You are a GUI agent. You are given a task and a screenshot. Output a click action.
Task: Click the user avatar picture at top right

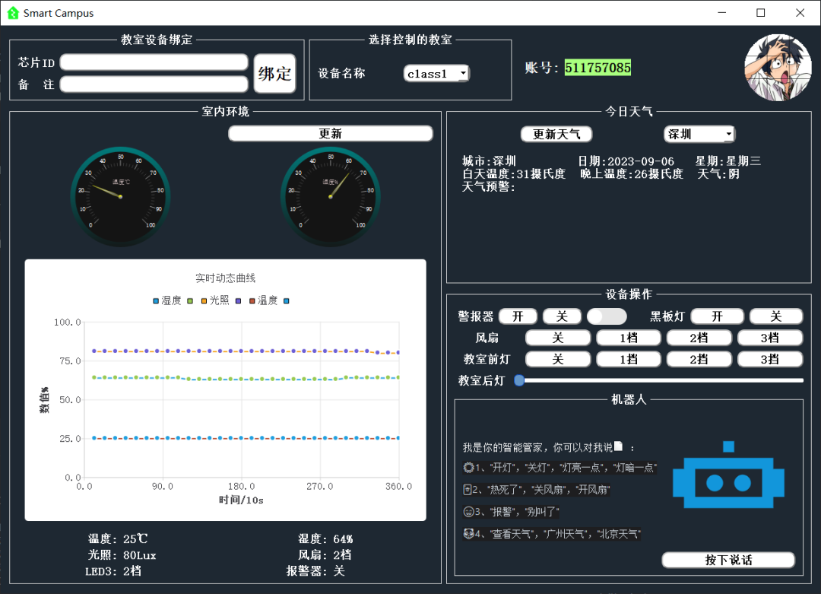777,68
